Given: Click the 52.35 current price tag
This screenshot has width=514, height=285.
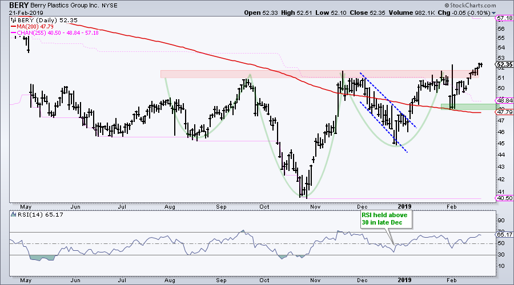Looking at the screenshot, I should pyautogui.click(x=504, y=64).
